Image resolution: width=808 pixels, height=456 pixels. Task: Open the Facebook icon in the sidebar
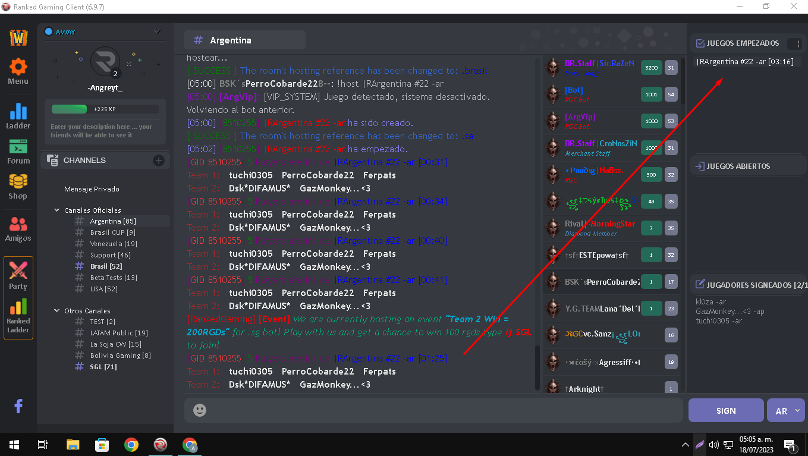[18, 406]
